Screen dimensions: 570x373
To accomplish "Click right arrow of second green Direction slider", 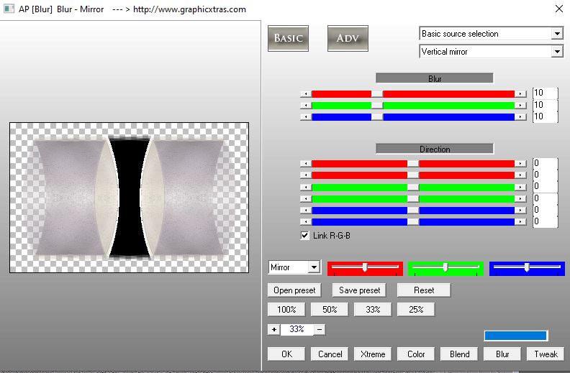I will click(x=520, y=199).
